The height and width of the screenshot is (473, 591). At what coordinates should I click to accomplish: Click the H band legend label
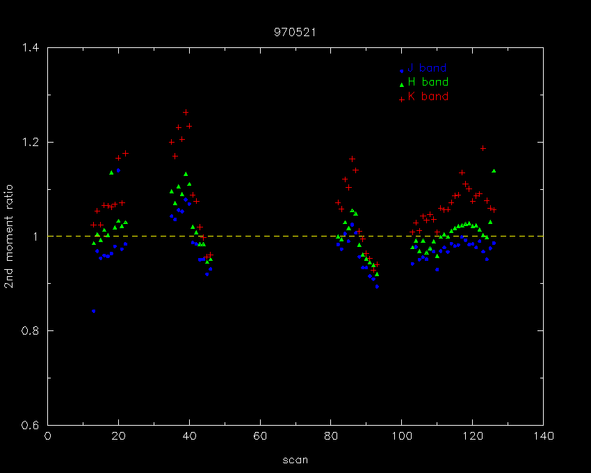428,82
